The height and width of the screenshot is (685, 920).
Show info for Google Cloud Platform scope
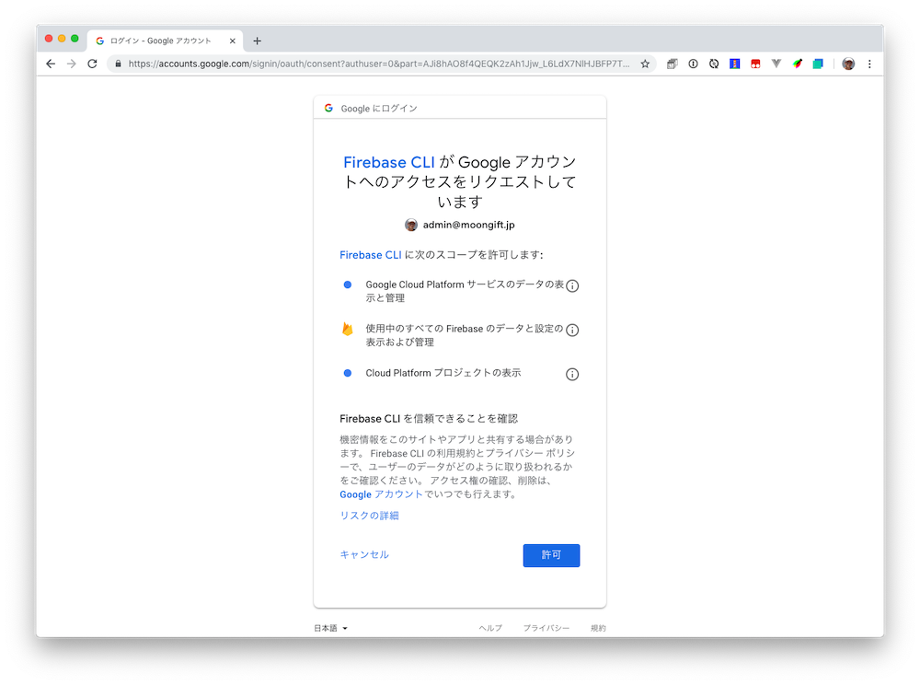pos(572,285)
